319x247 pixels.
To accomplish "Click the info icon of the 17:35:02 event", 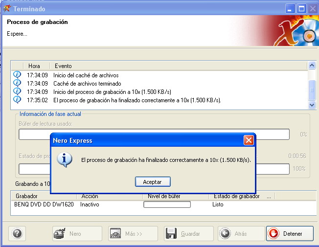I will point(17,100).
